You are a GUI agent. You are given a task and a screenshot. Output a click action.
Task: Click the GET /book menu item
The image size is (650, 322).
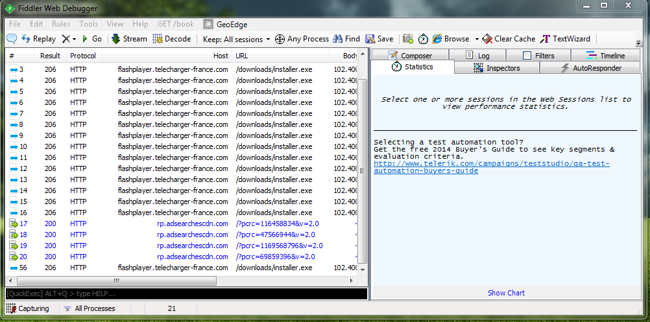point(175,24)
